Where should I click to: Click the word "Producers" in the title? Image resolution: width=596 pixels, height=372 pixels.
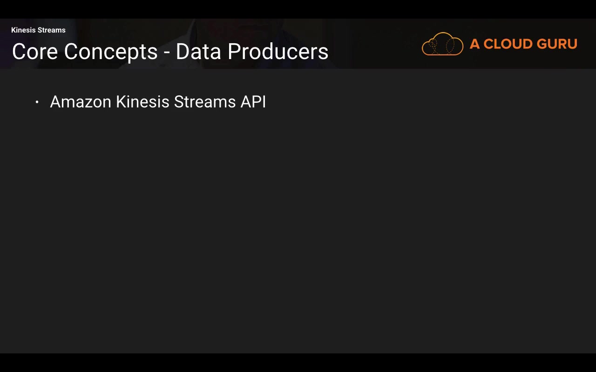pos(278,52)
